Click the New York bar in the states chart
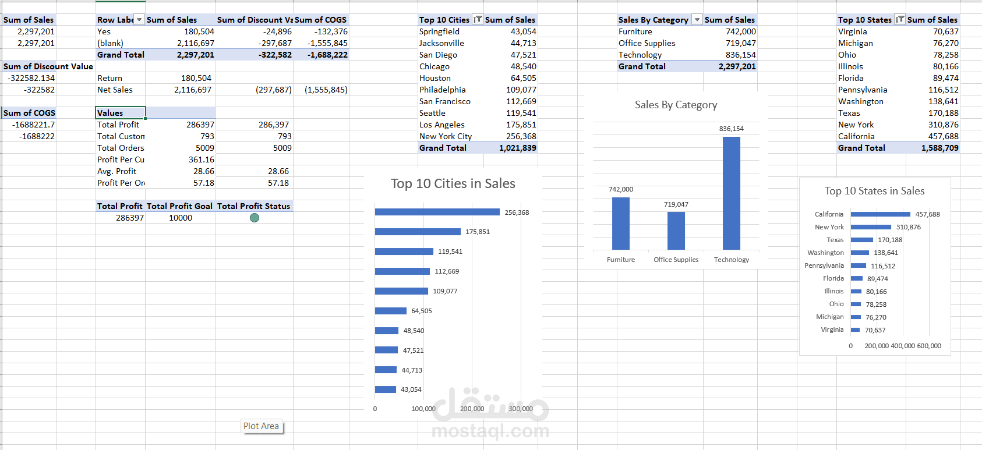The width and height of the screenshot is (982, 450). (x=871, y=227)
